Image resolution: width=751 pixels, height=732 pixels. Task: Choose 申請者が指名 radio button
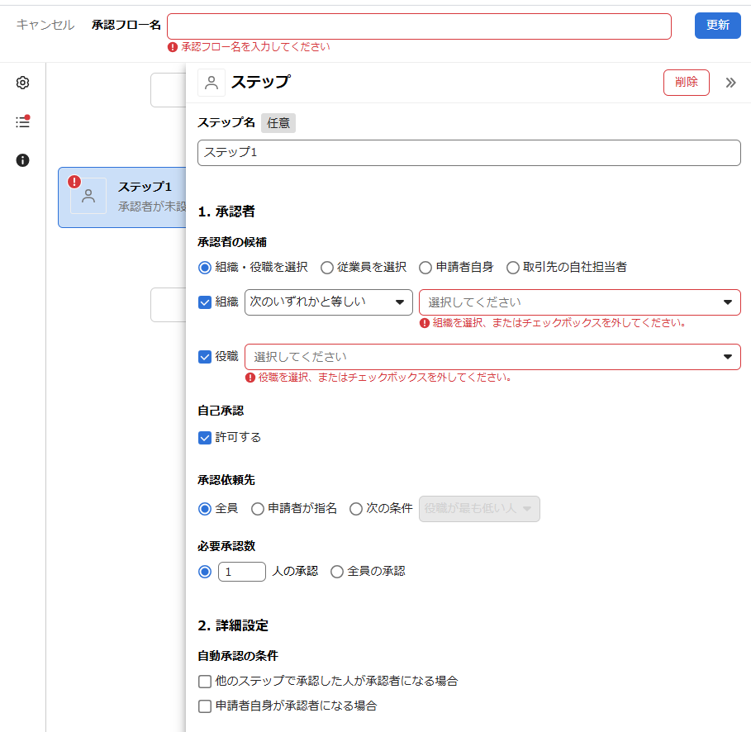pyautogui.click(x=258, y=509)
